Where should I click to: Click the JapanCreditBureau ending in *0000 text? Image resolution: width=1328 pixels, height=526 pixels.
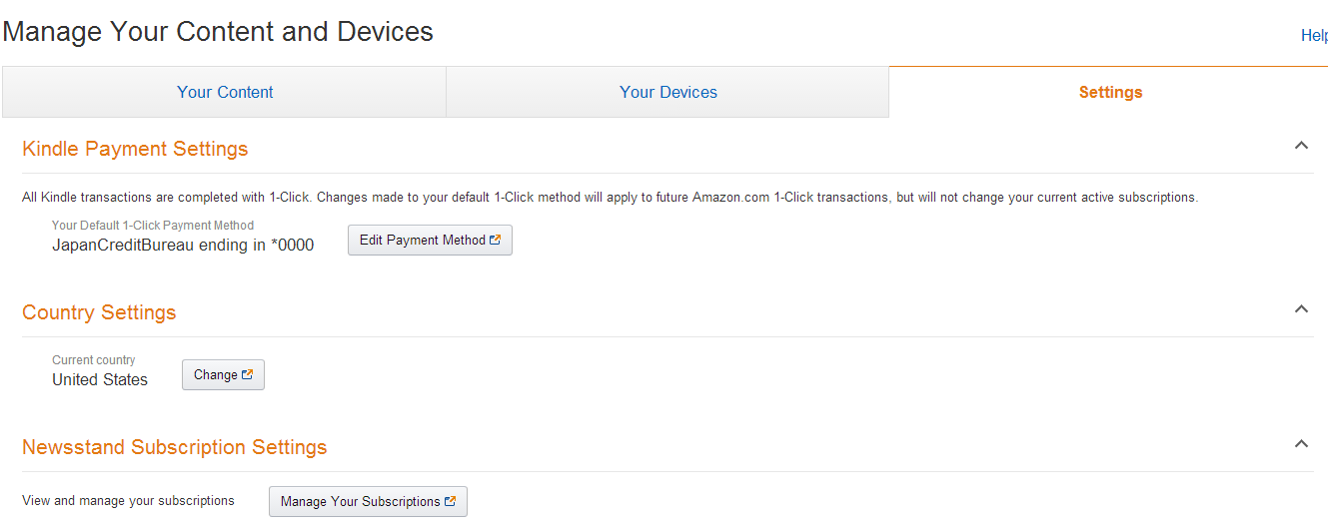183,245
